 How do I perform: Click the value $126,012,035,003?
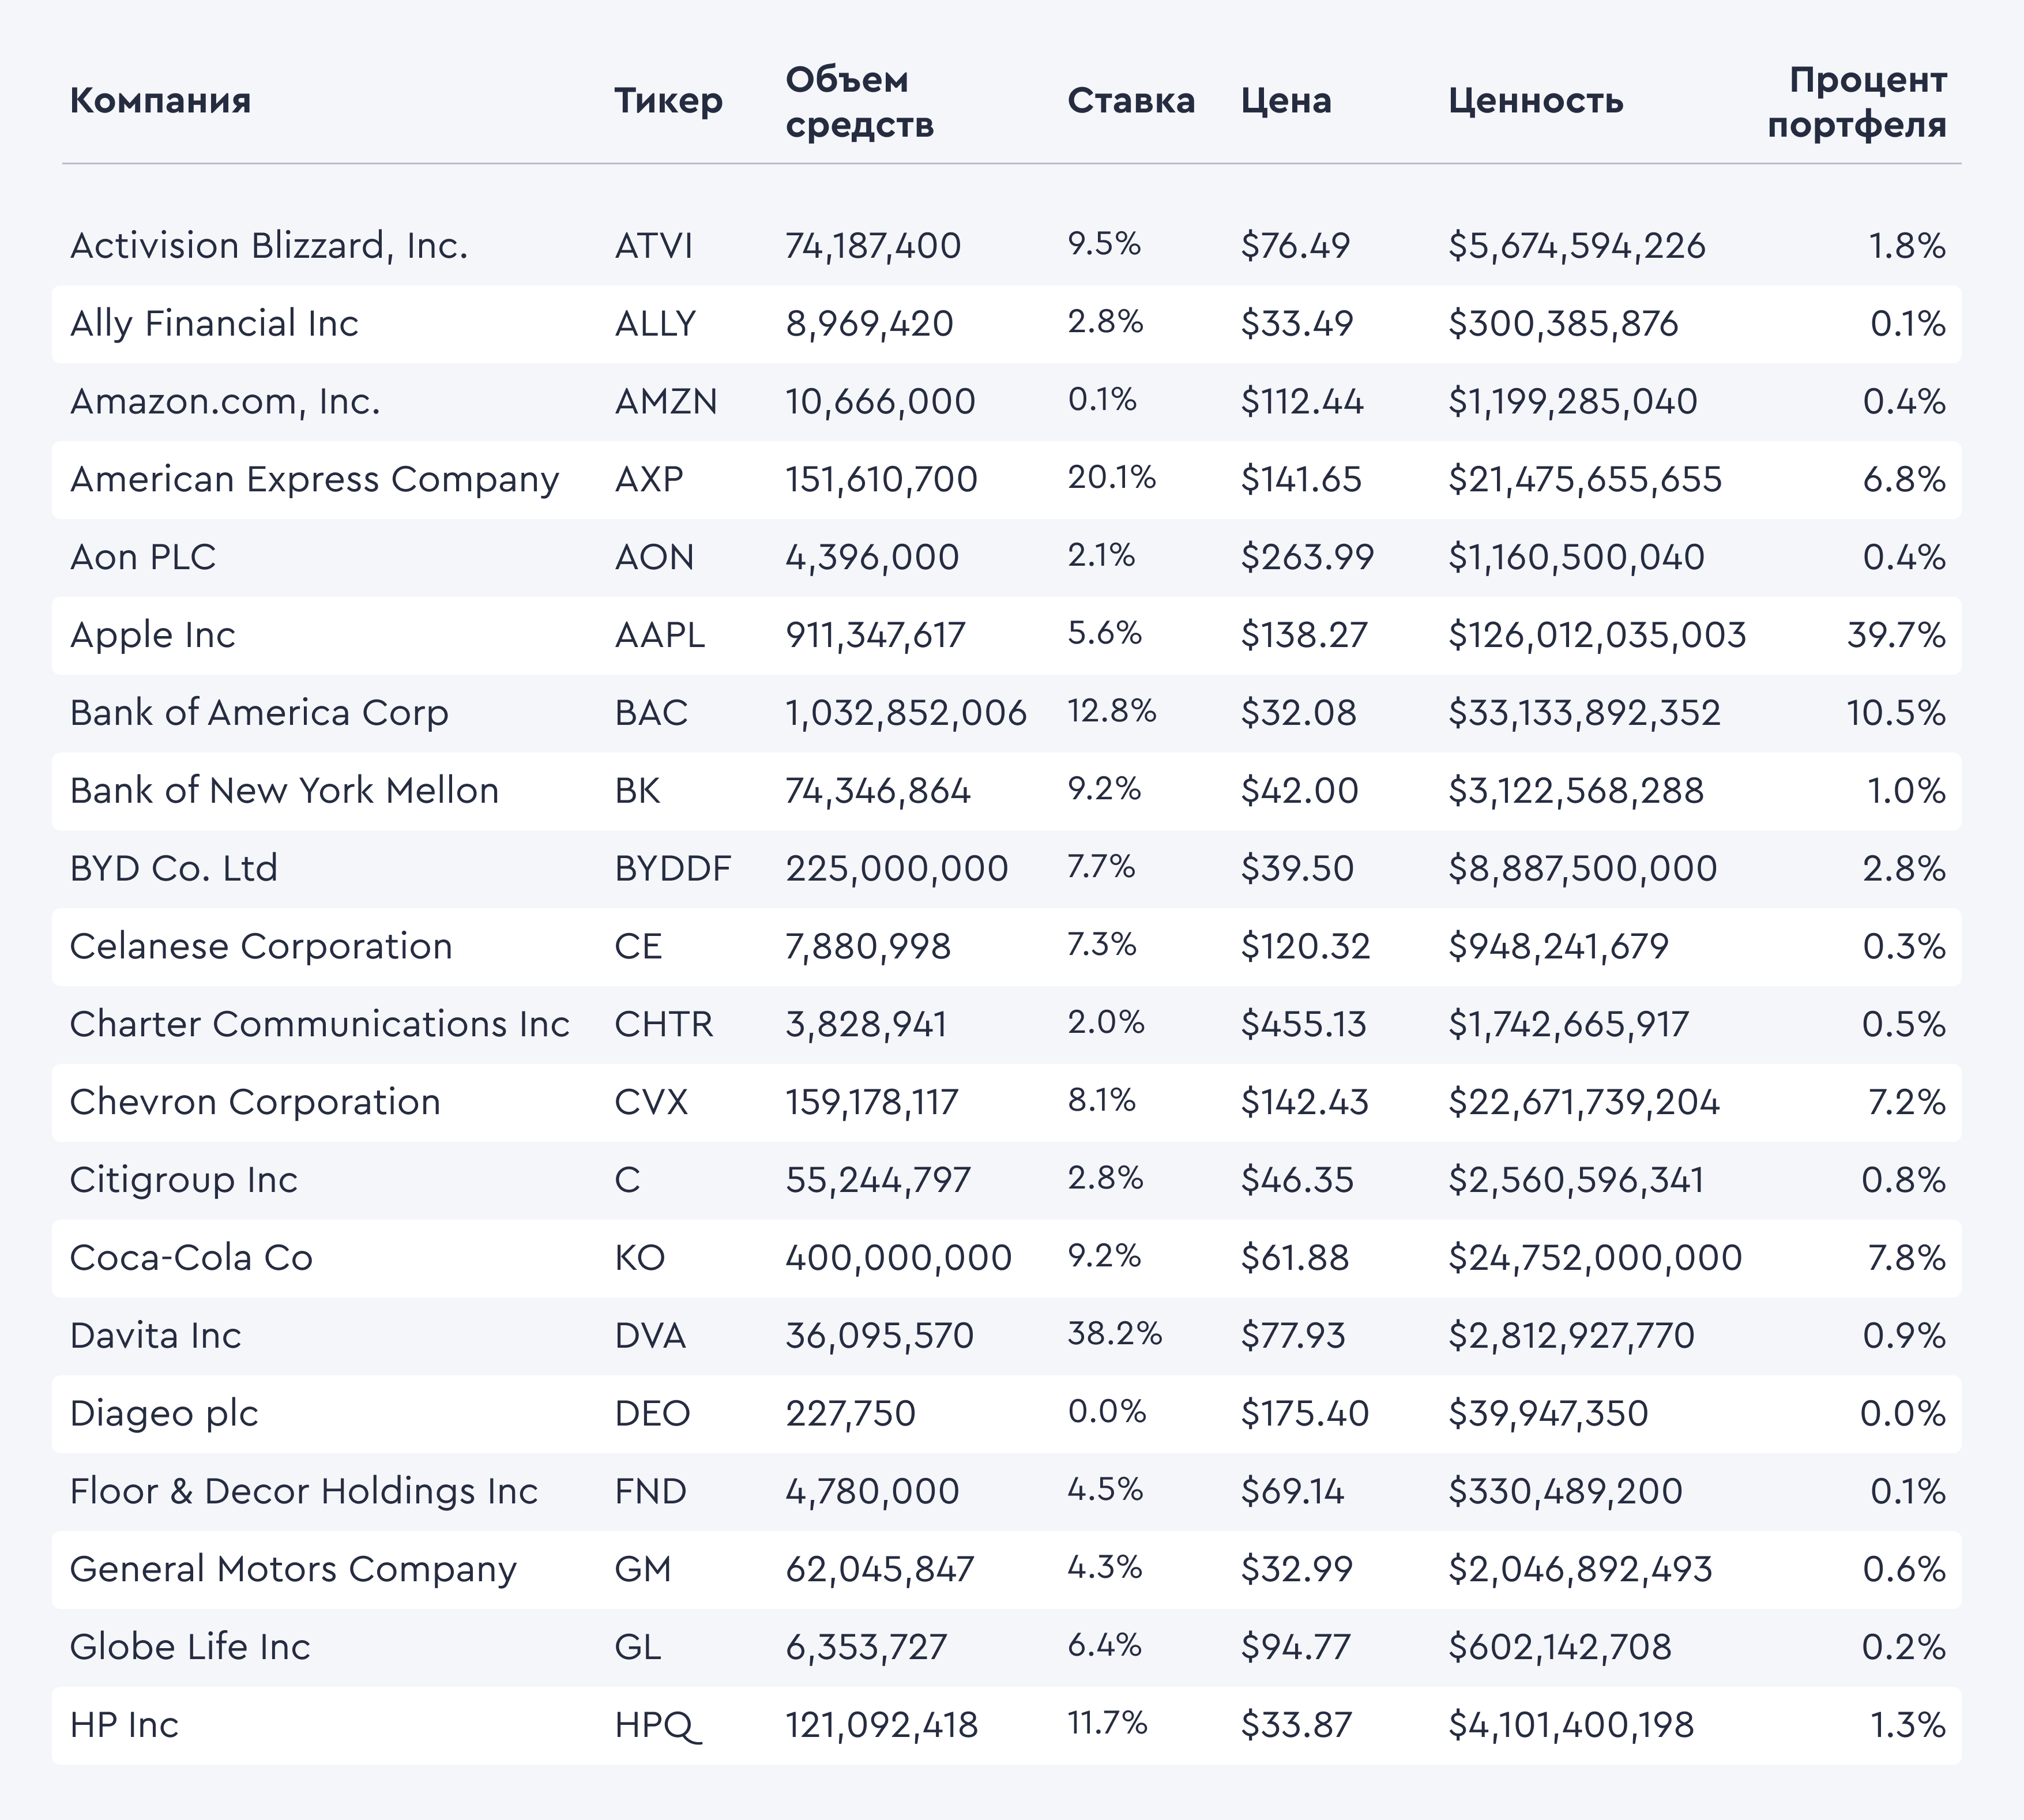pyautogui.click(x=1597, y=635)
